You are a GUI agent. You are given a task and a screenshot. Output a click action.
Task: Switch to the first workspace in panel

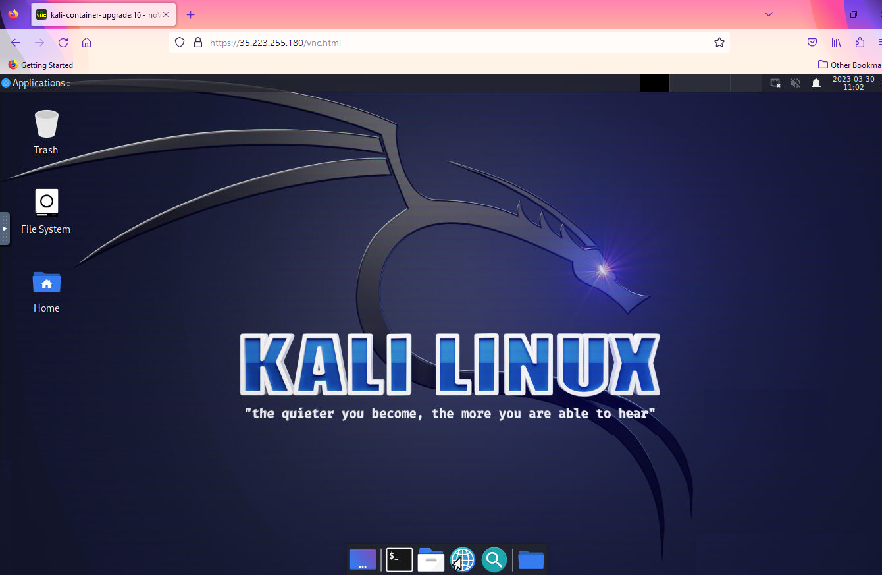[654, 83]
